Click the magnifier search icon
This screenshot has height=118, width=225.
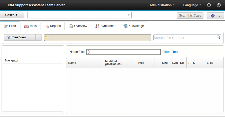pyautogui.click(x=219, y=37)
